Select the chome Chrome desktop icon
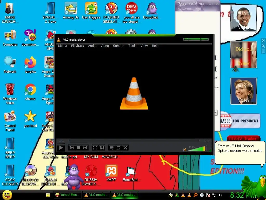 pos(30,92)
